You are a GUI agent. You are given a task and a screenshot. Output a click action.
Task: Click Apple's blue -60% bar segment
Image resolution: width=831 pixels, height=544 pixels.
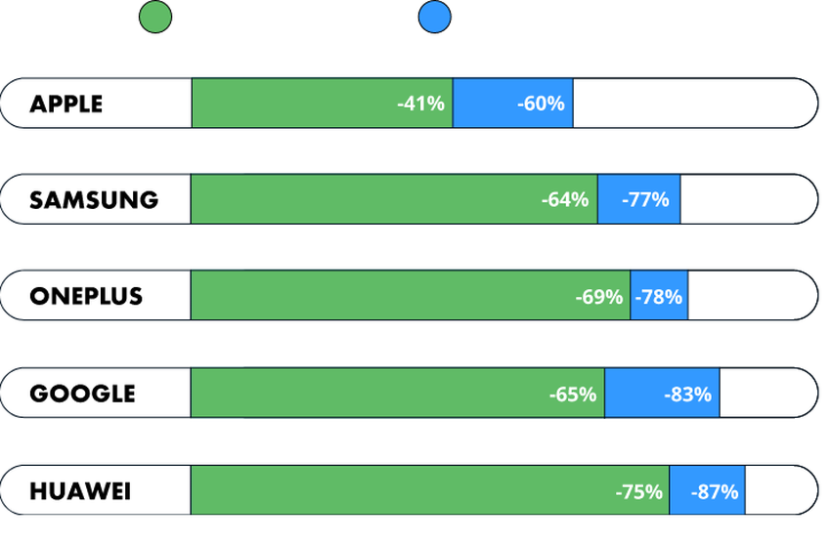point(512,104)
